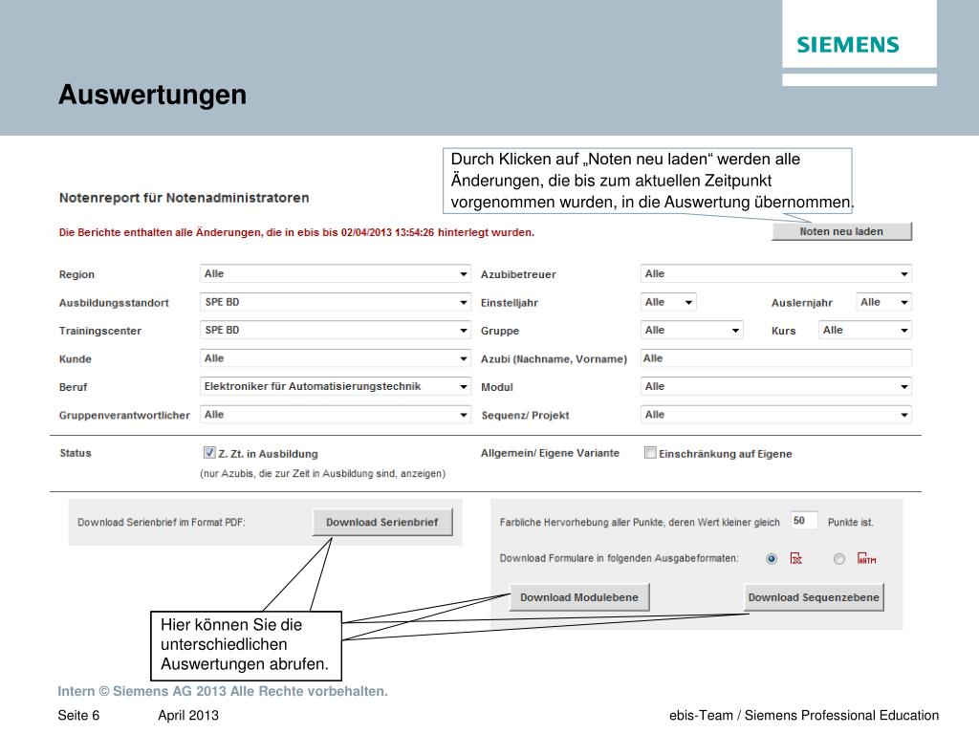
Task: Expand the Auslernjahr dropdown
Action: coord(884,302)
